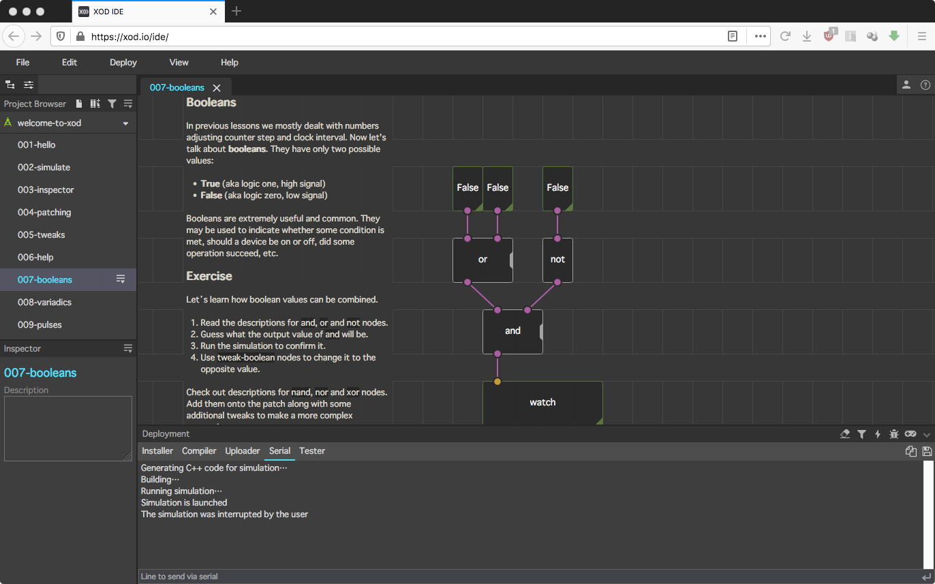Copy the log with the copy icon

pyautogui.click(x=910, y=451)
